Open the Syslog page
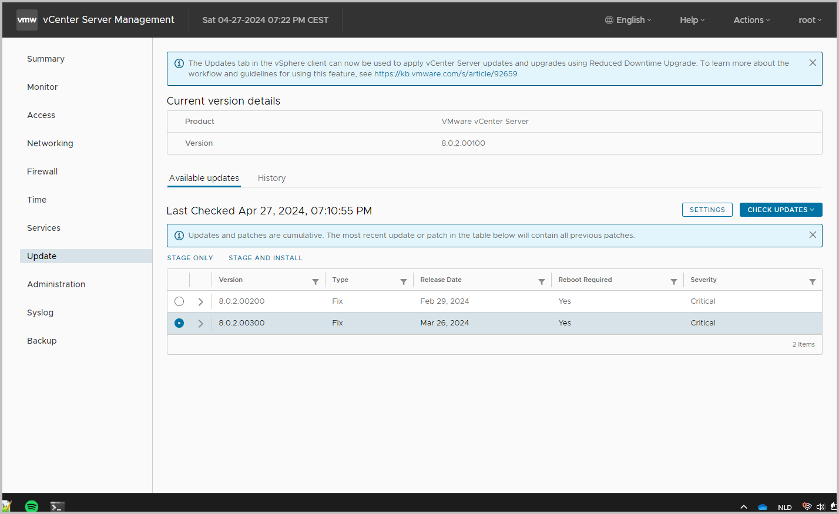Image resolution: width=839 pixels, height=514 pixels. point(40,313)
